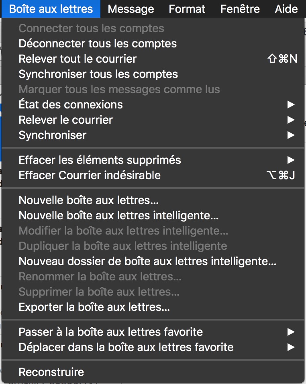The height and width of the screenshot is (384, 306).
Task: Close the Boîte aux lettres menu title
Action: 51,9
